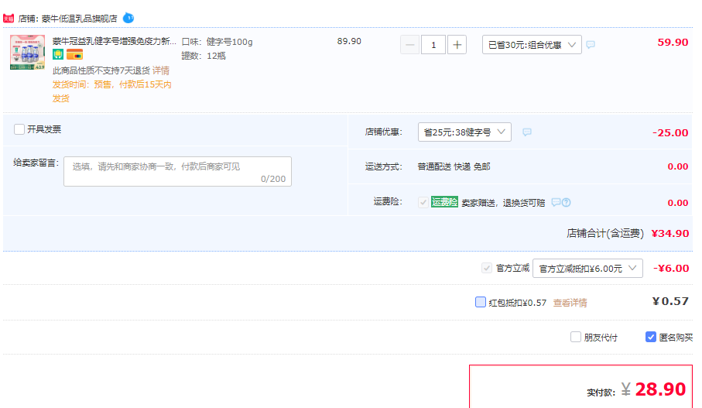Toggle the 运费险 checkbox
Viewport: 702px width, 408px height.
pyautogui.click(x=423, y=202)
